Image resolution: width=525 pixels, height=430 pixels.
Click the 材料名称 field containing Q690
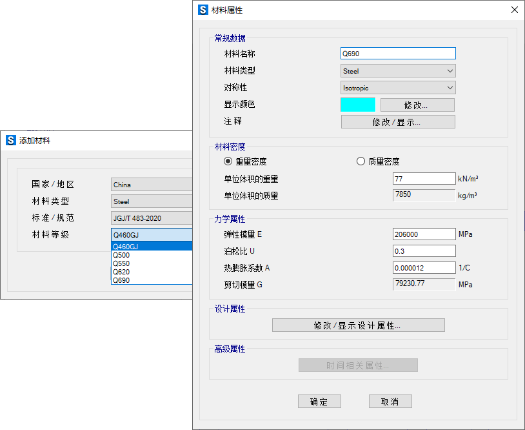click(x=398, y=54)
